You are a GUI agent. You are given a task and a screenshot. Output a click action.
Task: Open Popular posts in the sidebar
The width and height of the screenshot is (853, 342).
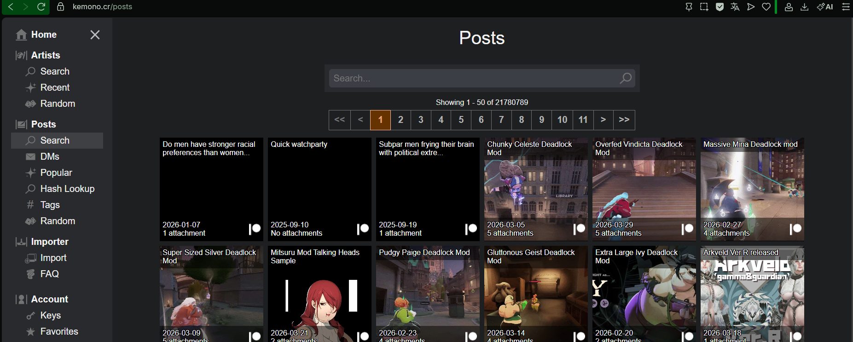[57, 173]
